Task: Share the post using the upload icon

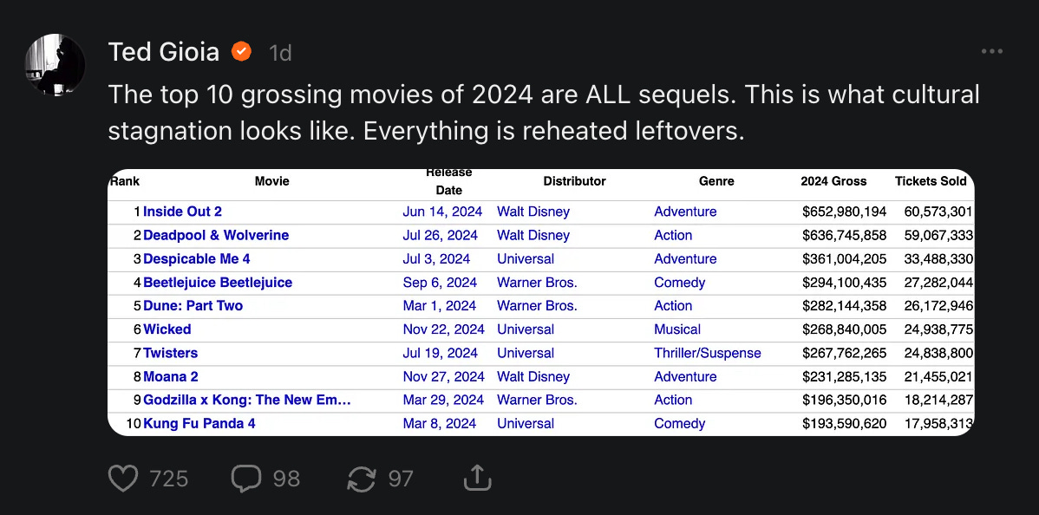Action: pyautogui.click(x=476, y=478)
